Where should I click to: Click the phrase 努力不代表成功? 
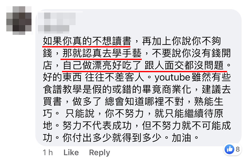click(x=97, y=126)
